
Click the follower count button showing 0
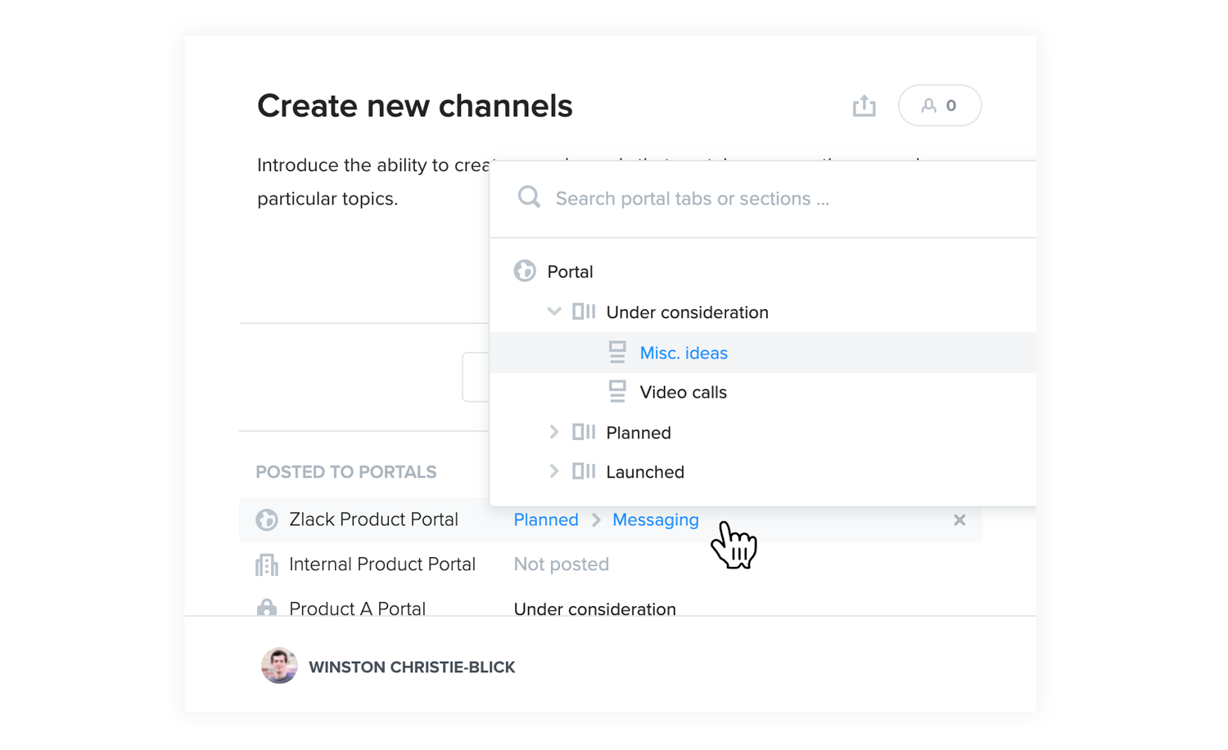[940, 106]
